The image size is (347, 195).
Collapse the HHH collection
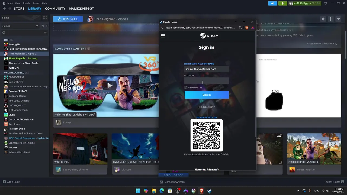coord(2,40)
